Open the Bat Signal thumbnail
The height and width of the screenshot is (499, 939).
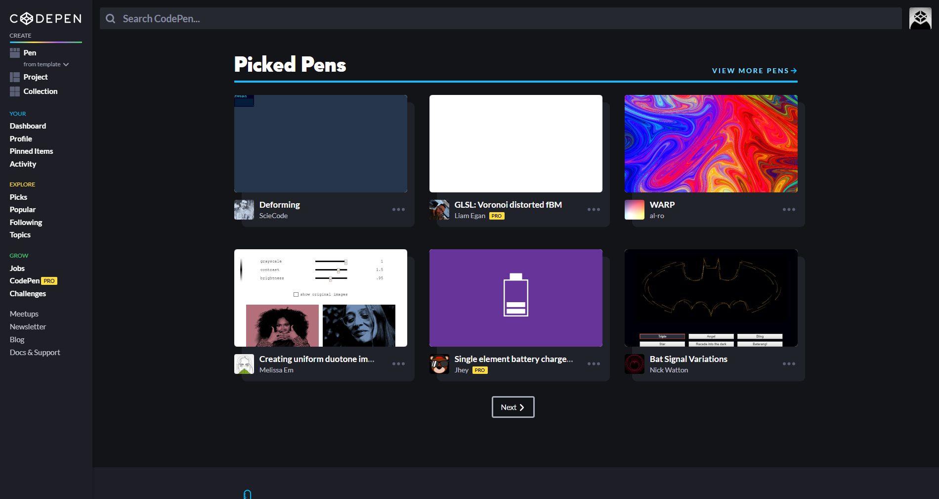pyautogui.click(x=711, y=298)
